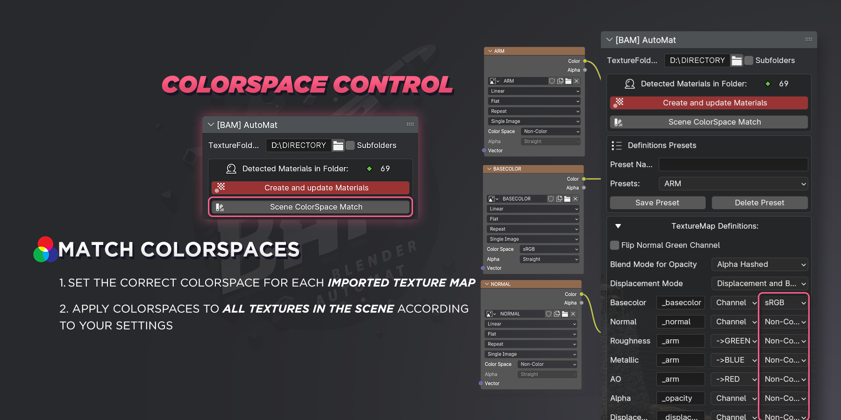Open image browser icon in BASECOLOR node
The height and width of the screenshot is (420, 841).
pyautogui.click(x=493, y=199)
